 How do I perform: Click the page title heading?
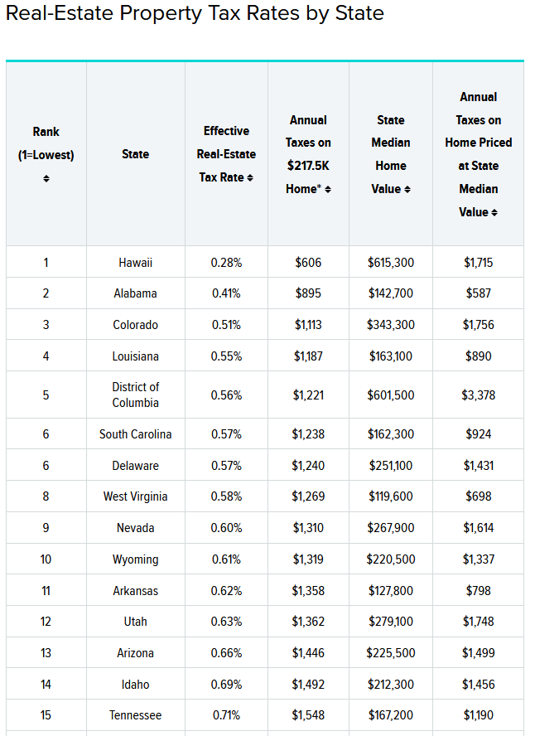tap(195, 14)
